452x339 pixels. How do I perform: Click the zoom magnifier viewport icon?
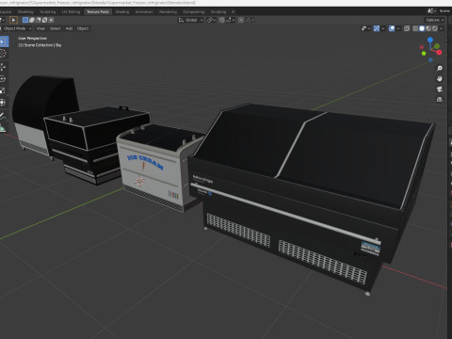(x=440, y=68)
